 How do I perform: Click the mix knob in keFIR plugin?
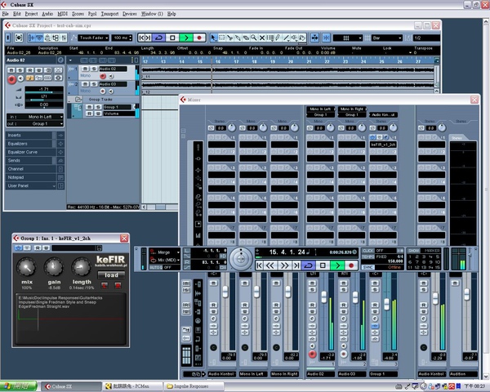tap(27, 268)
